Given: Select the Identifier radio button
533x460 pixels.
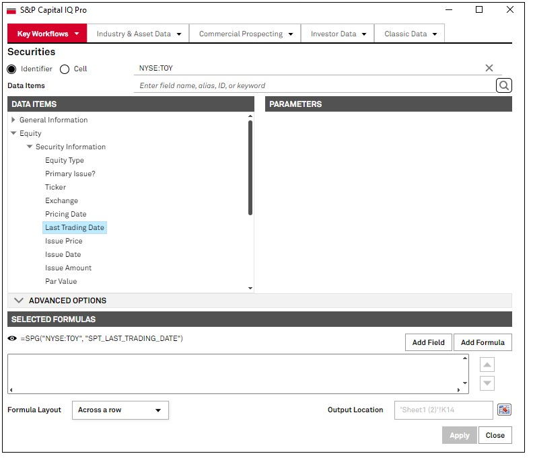Looking at the screenshot, I should (x=11, y=69).
